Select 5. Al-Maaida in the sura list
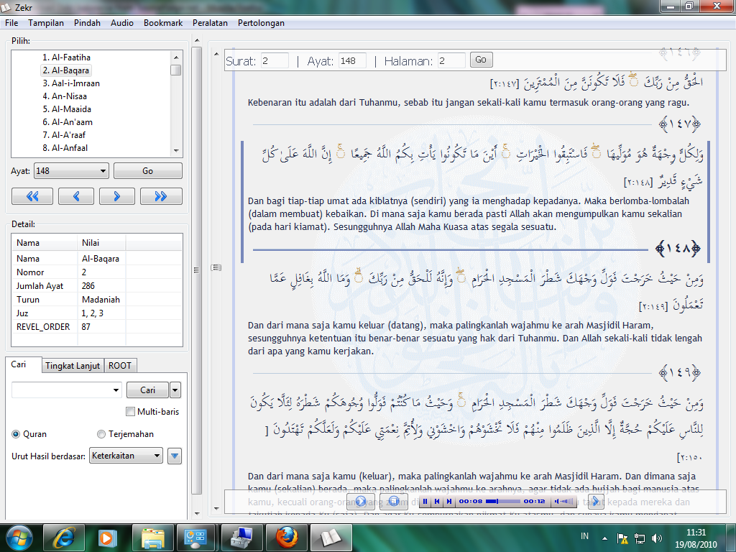This screenshot has width=736, height=552. coord(67,109)
